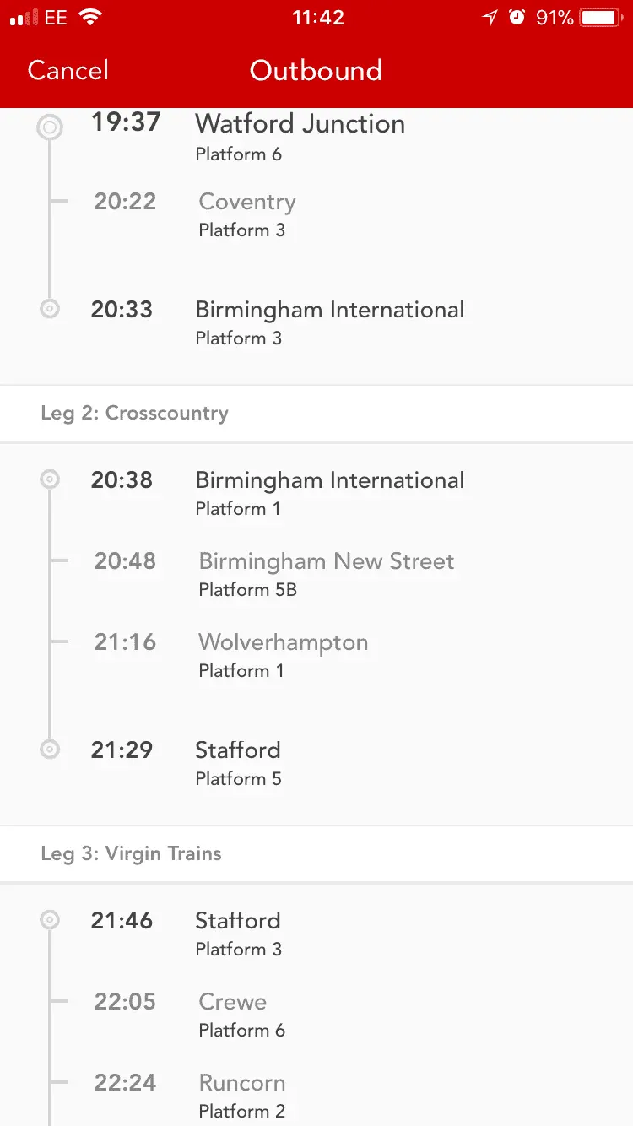The width and height of the screenshot is (633, 1126).
Task: Tap the alarm clock status icon
Action: (x=517, y=18)
